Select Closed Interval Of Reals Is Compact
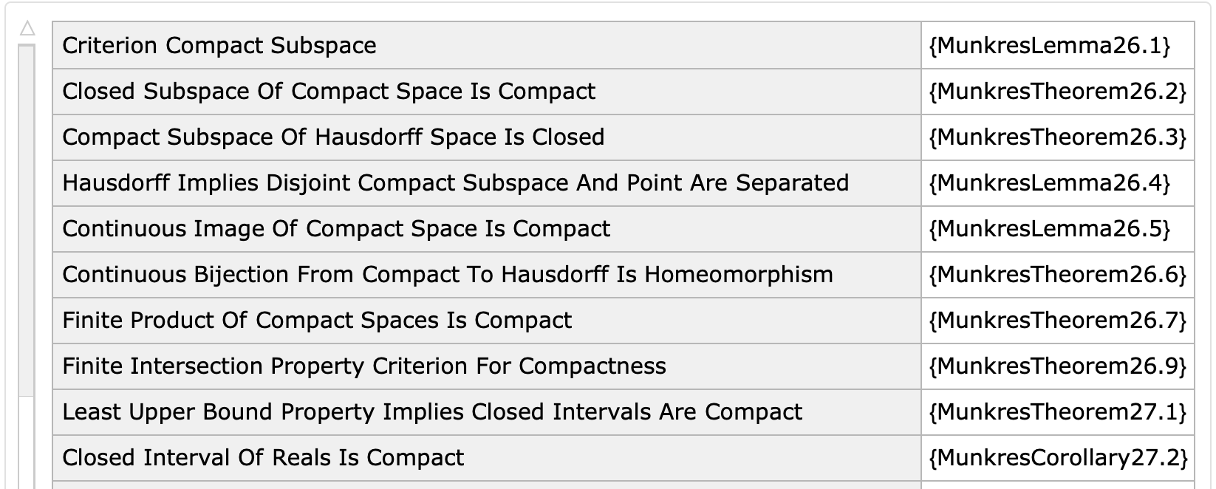 (x=263, y=458)
